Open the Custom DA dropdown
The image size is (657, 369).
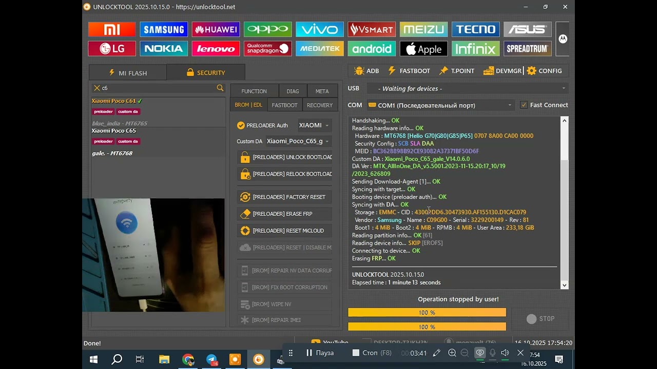(298, 141)
